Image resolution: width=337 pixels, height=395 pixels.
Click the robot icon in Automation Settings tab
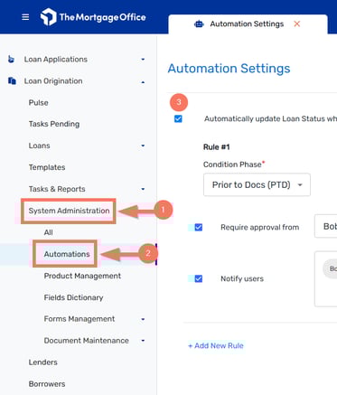click(x=199, y=24)
